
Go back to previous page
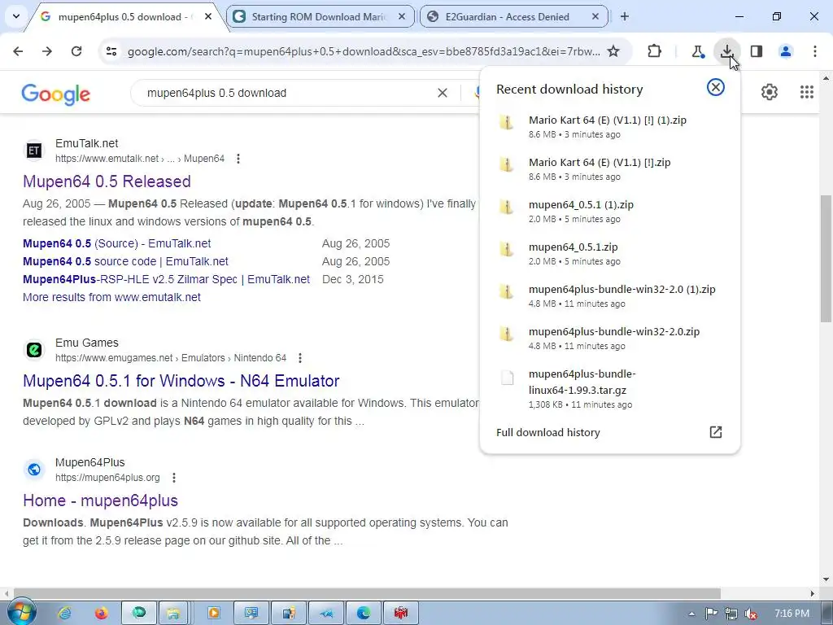[x=18, y=51]
